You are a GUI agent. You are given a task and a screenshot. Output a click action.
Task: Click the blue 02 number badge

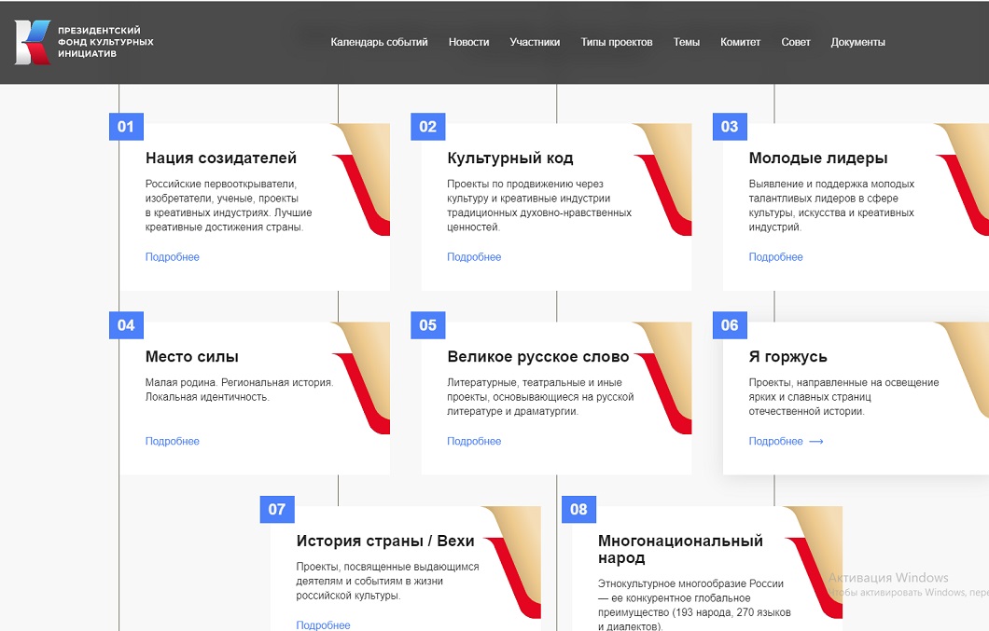click(427, 127)
